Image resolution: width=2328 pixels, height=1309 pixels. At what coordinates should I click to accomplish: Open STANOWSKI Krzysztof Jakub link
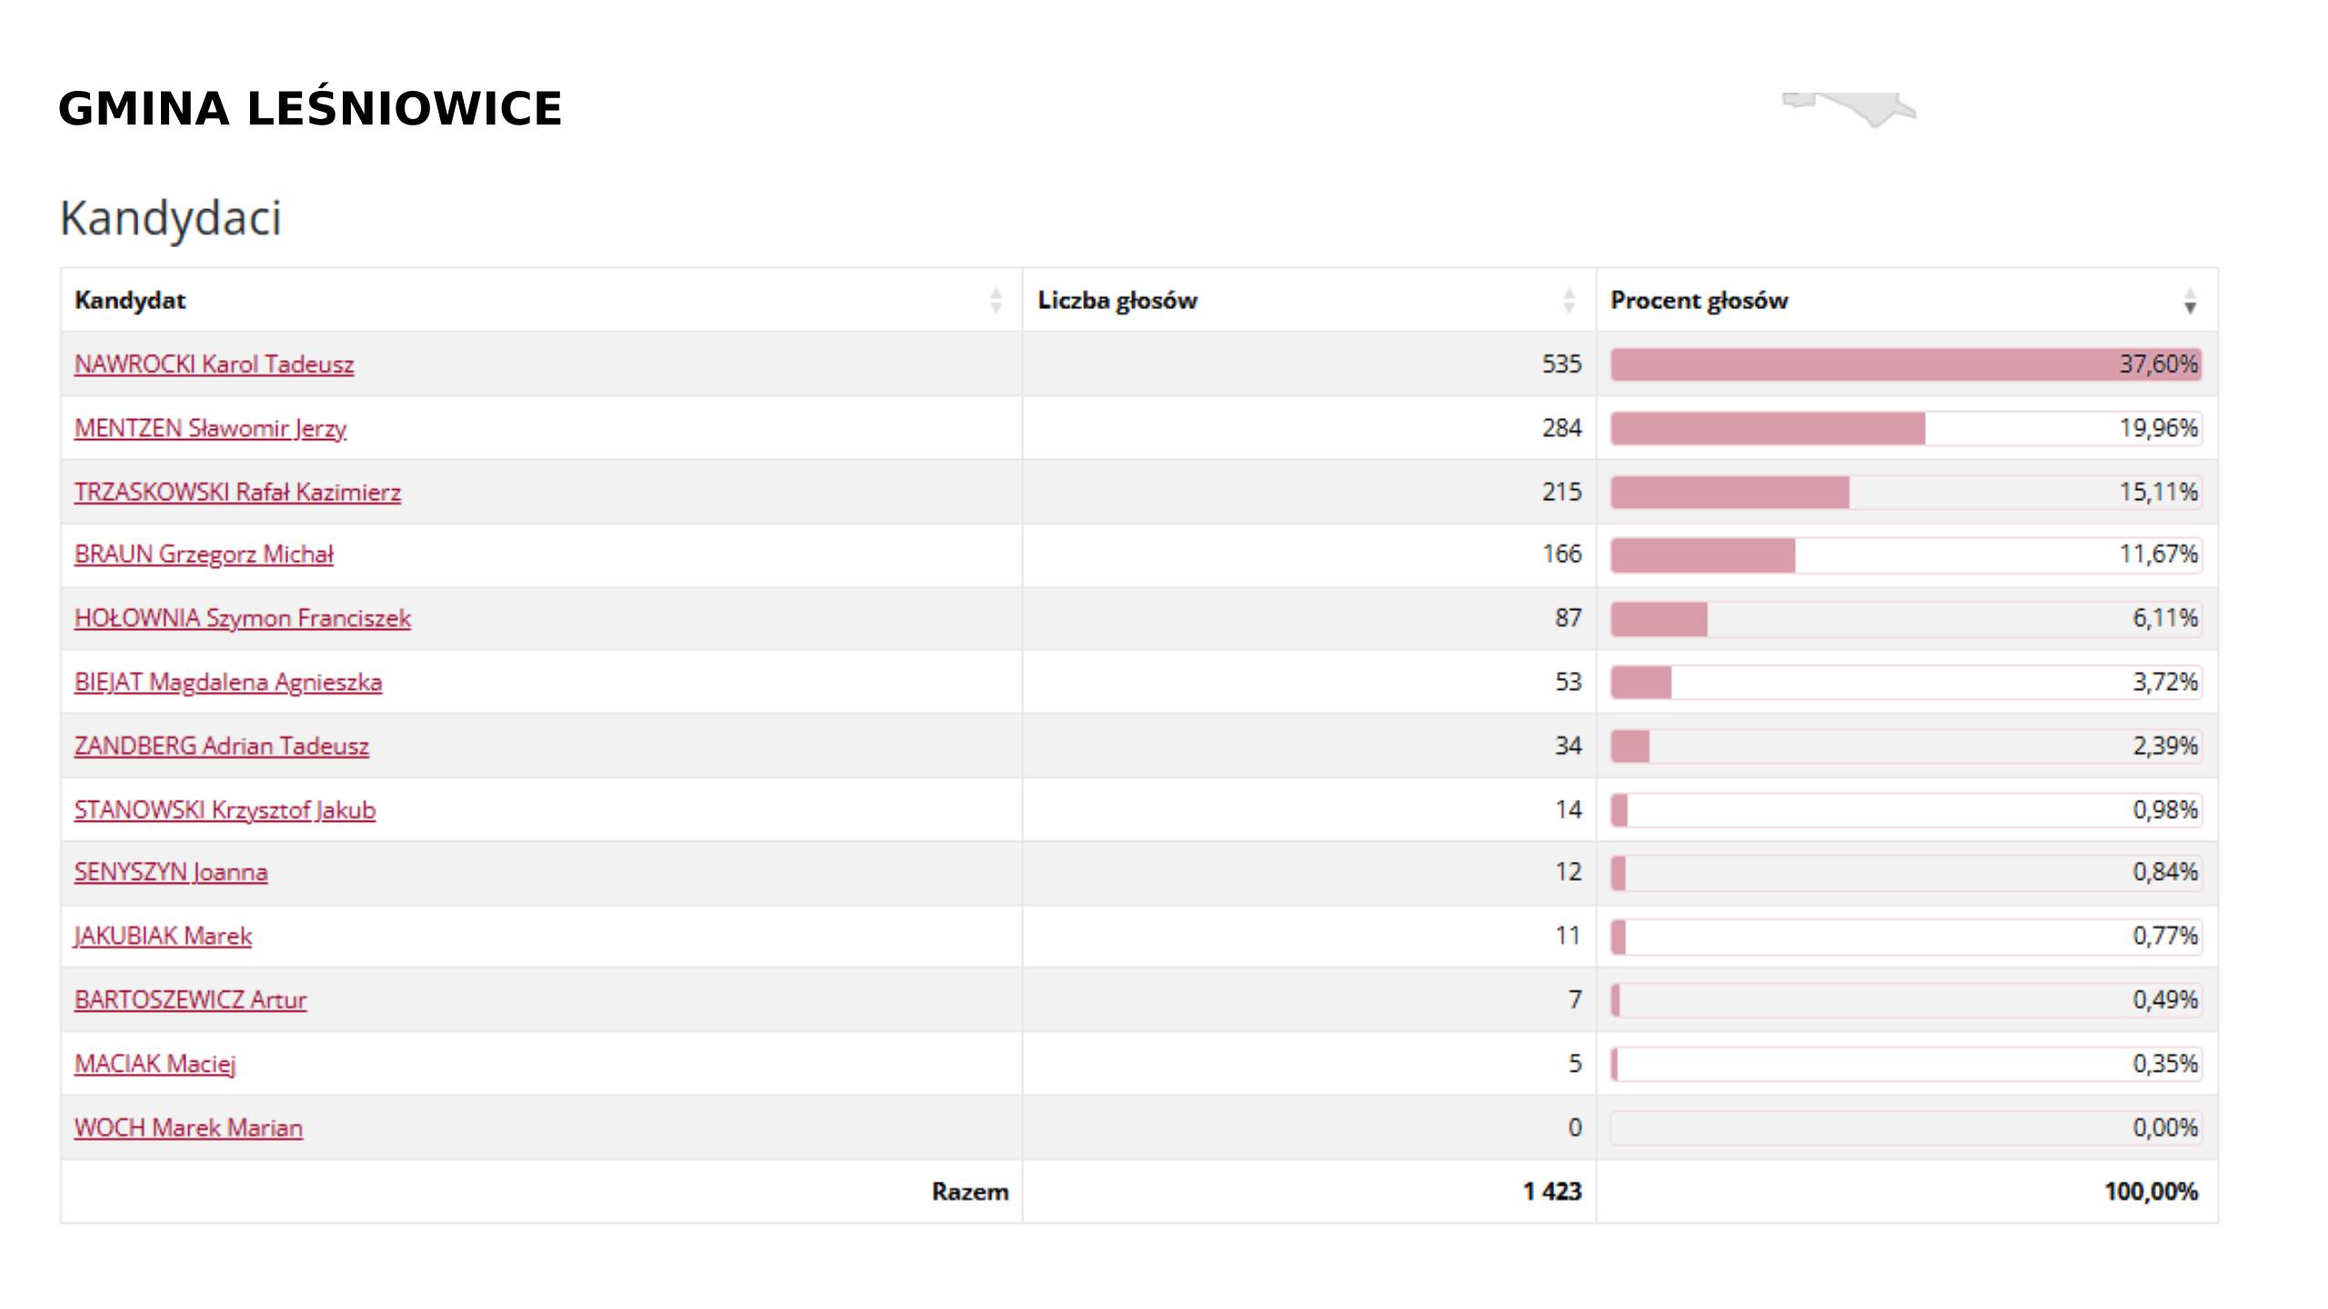(225, 810)
